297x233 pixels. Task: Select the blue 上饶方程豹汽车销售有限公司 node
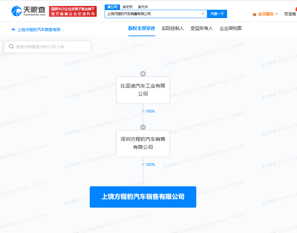click(143, 197)
